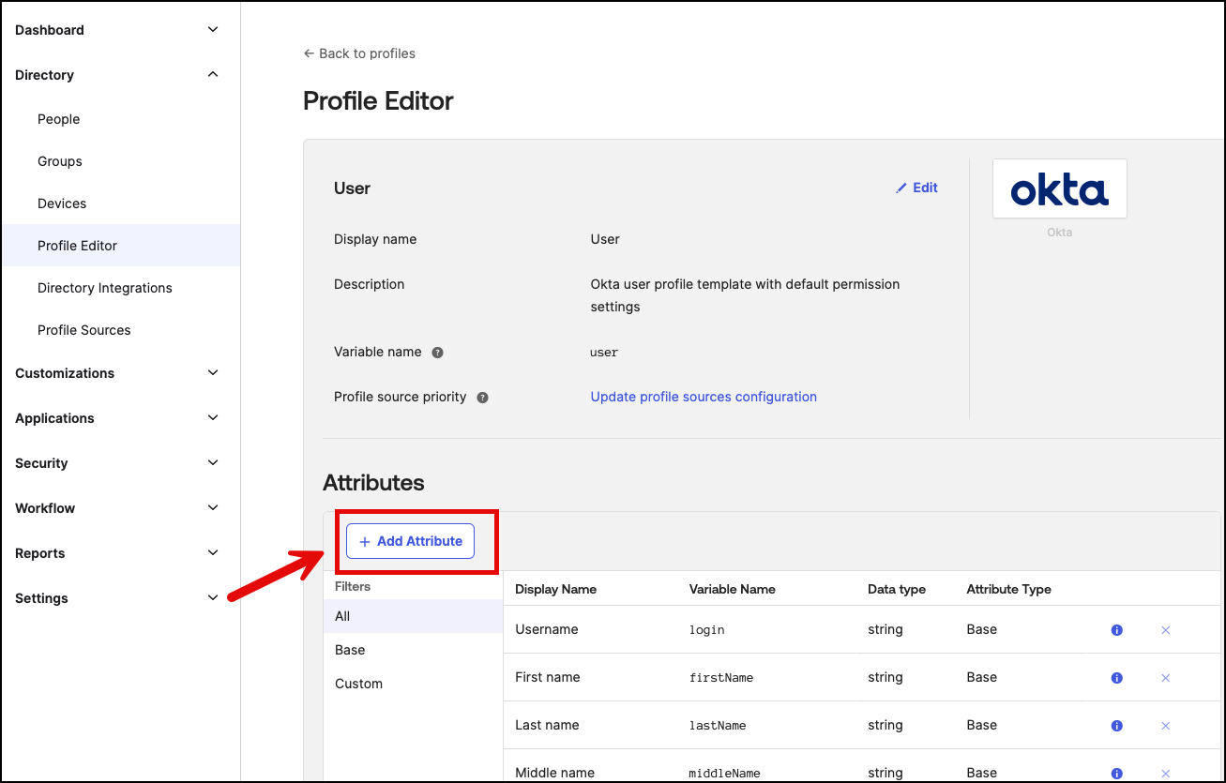Click help icon beside Profile source priority
Image resolution: width=1226 pixels, height=783 pixels.
tap(482, 398)
